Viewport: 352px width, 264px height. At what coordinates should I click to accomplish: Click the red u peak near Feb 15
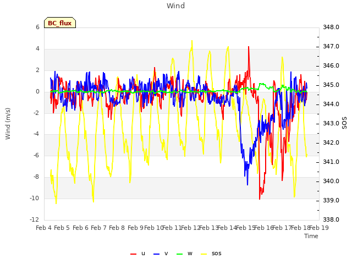249,47
